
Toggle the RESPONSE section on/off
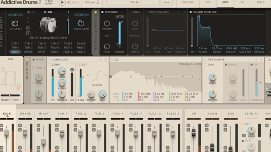coord(102,12)
